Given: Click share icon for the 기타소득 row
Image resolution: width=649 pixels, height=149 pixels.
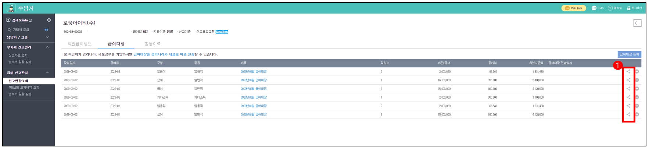Looking at the screenshot, I should pos(628,97).
